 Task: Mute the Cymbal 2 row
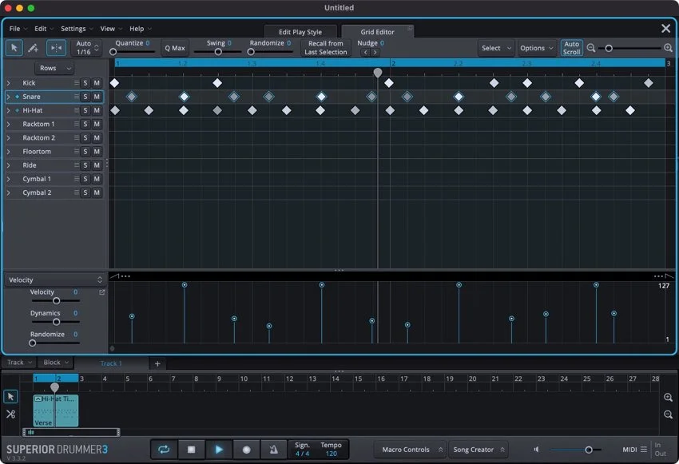tap(97, 192)
